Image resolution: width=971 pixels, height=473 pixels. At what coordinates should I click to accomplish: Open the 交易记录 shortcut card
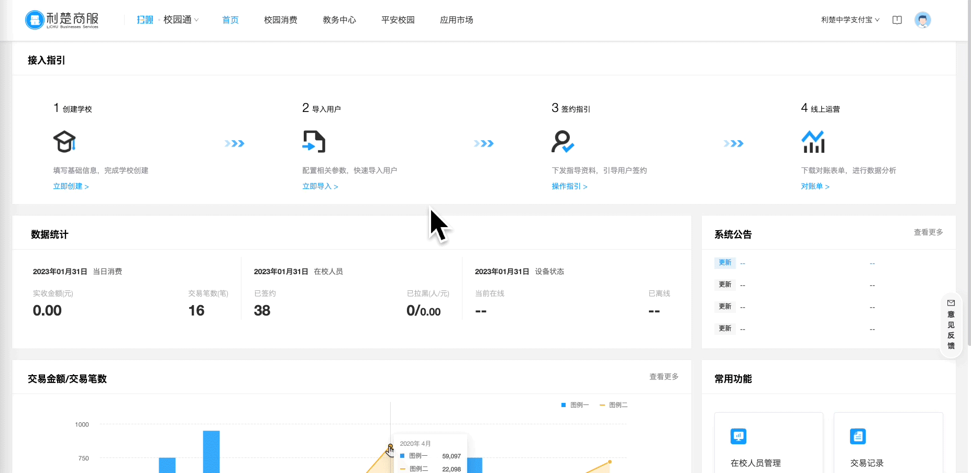tap(888, 443)
